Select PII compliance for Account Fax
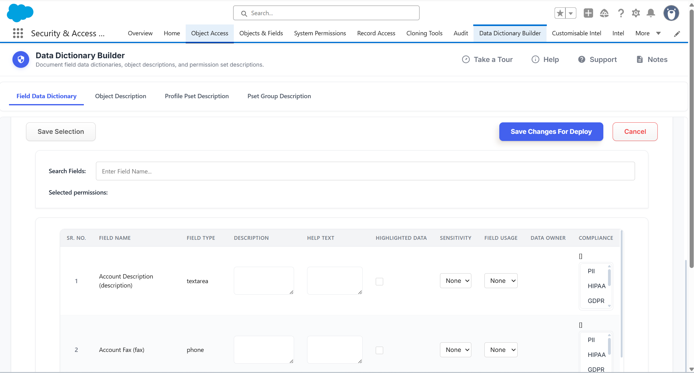The width and height of the screenshot is (694, 373). tap(594, 340)
